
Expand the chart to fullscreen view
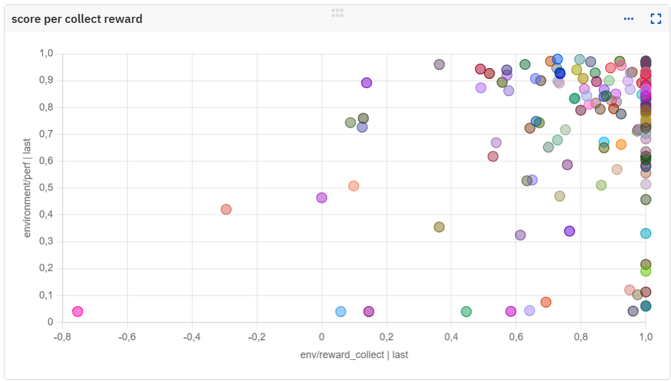[x=656, y=19]
